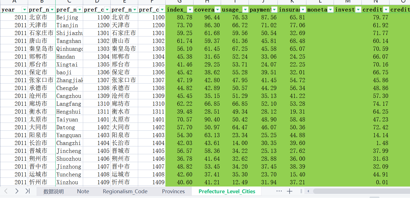This screenshot has height=198, width=410.
Task: Open the covera column filter dropdown
Action: [x=218, y=10]
